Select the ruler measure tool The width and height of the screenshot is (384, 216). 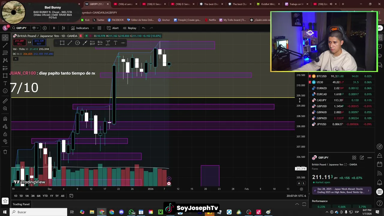[x=5, y=101]
